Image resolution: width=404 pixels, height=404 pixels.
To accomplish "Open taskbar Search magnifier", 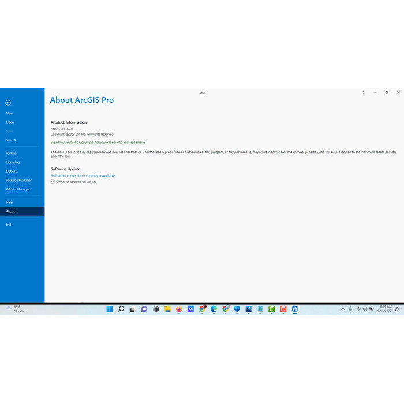I will (x=121, y=309).
